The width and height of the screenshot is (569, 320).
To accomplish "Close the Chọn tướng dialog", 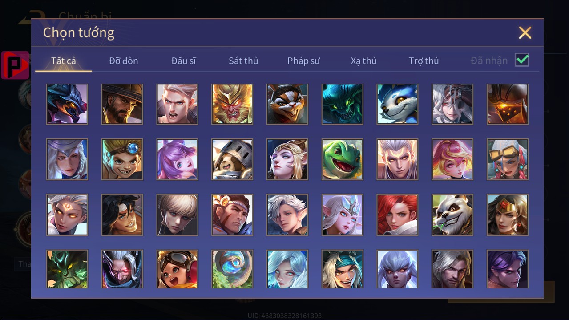I will pyautogui.click(x=525, y=32).
